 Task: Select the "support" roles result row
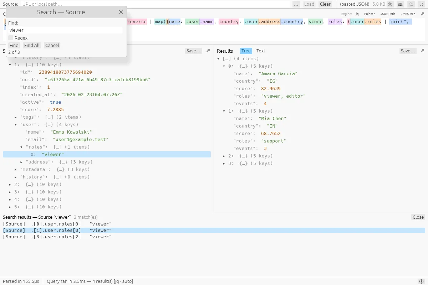pyautogui.click(x=321, y=141)
